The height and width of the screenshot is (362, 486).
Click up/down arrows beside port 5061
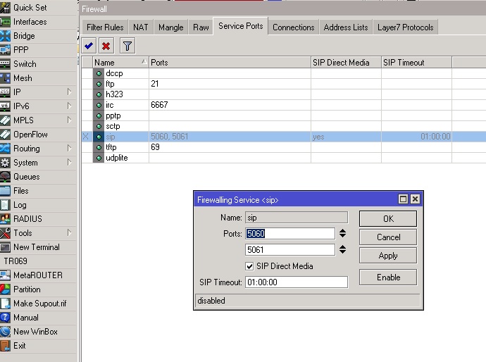pyautogui.click(x=342, y=249)
